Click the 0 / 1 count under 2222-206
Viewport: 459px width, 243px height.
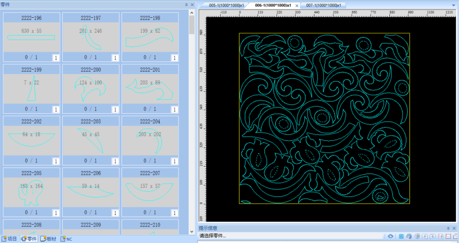pyautogui.click(x=90, y=213)
